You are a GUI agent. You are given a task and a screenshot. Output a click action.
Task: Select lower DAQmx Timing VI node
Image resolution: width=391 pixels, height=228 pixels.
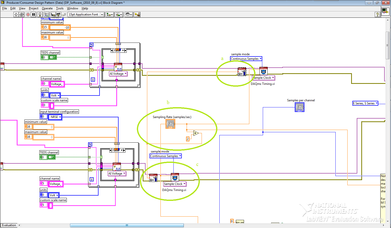click(175, 177)
